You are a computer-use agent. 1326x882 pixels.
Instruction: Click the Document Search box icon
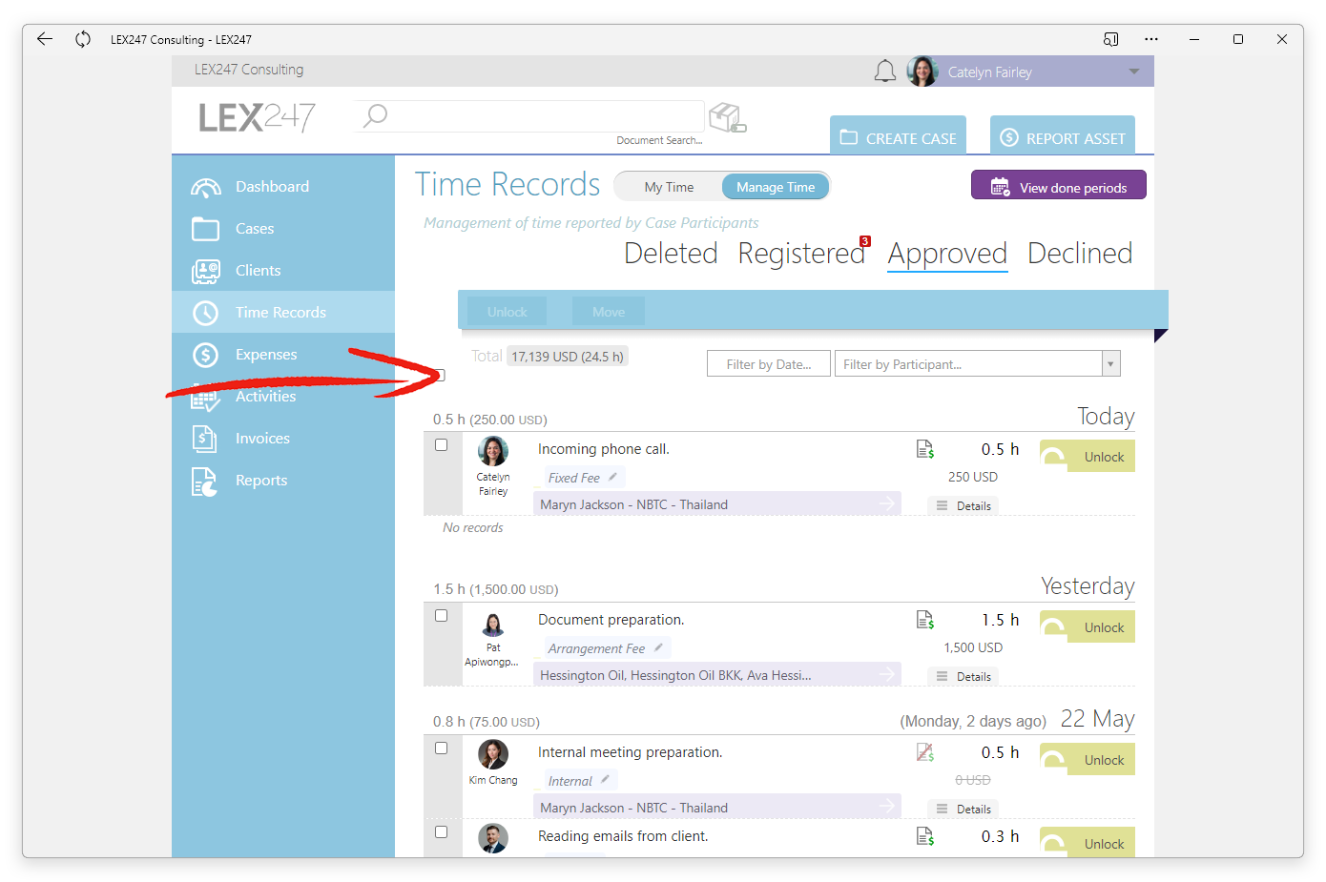click(x=728, y=117)
